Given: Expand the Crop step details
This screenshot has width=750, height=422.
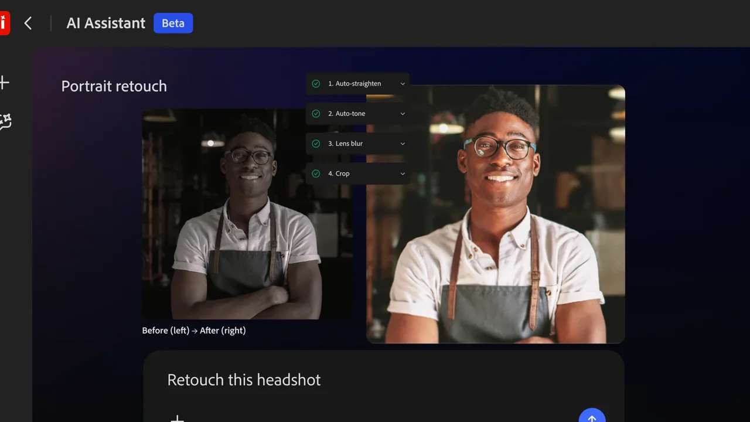Looking at the screenshot, I should (x=402, y=173).
